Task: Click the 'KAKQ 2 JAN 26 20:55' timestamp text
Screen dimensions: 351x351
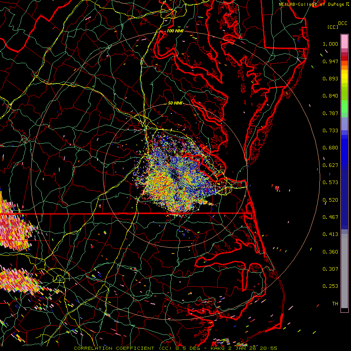Action: tap(244, 348)
